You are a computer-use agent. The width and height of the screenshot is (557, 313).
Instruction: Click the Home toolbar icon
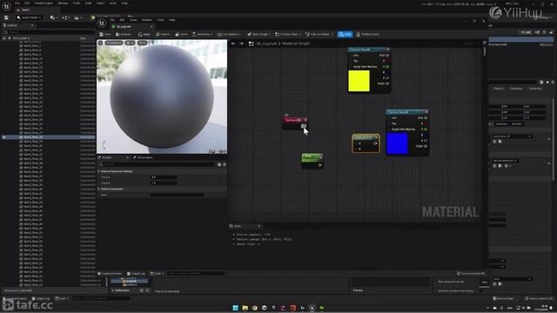point(182,35)
